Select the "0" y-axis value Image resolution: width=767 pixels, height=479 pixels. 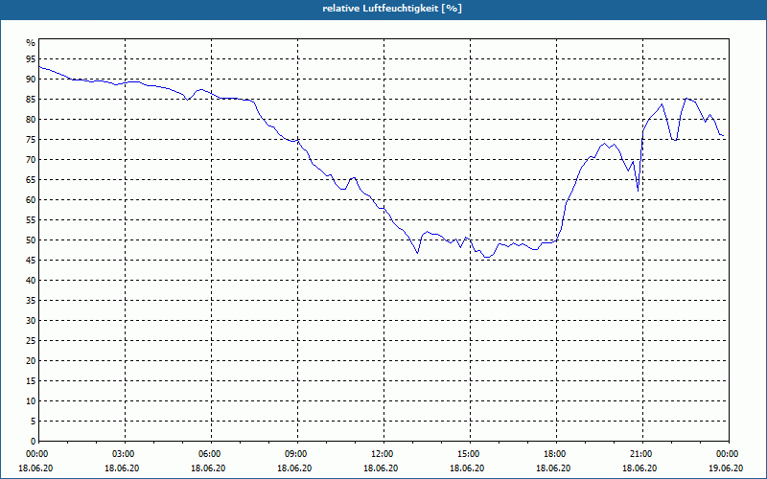[33, 442]
